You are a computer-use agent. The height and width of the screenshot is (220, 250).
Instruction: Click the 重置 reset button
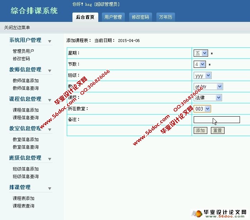[217, 131]
